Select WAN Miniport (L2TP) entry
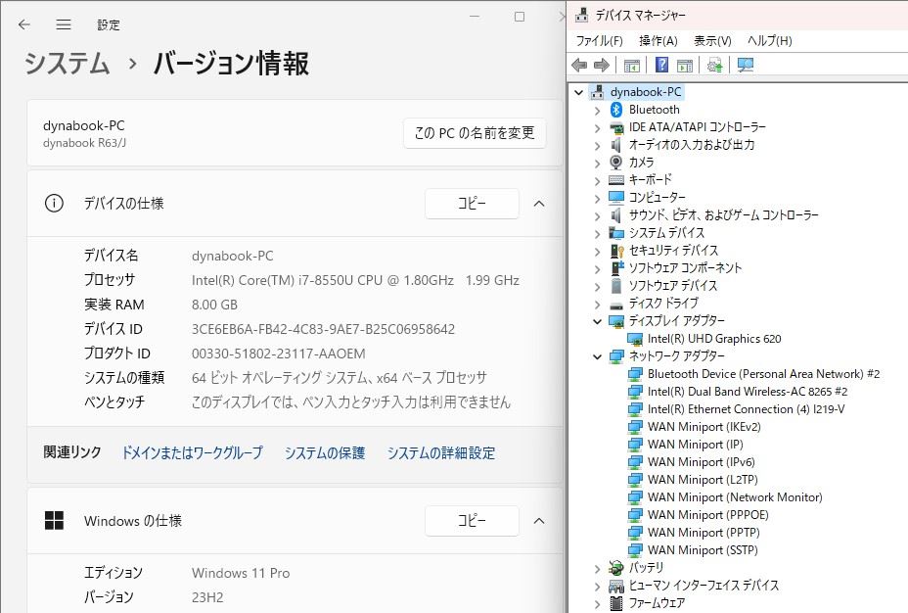This screenshot has height=613, width=908. point(703,480)
